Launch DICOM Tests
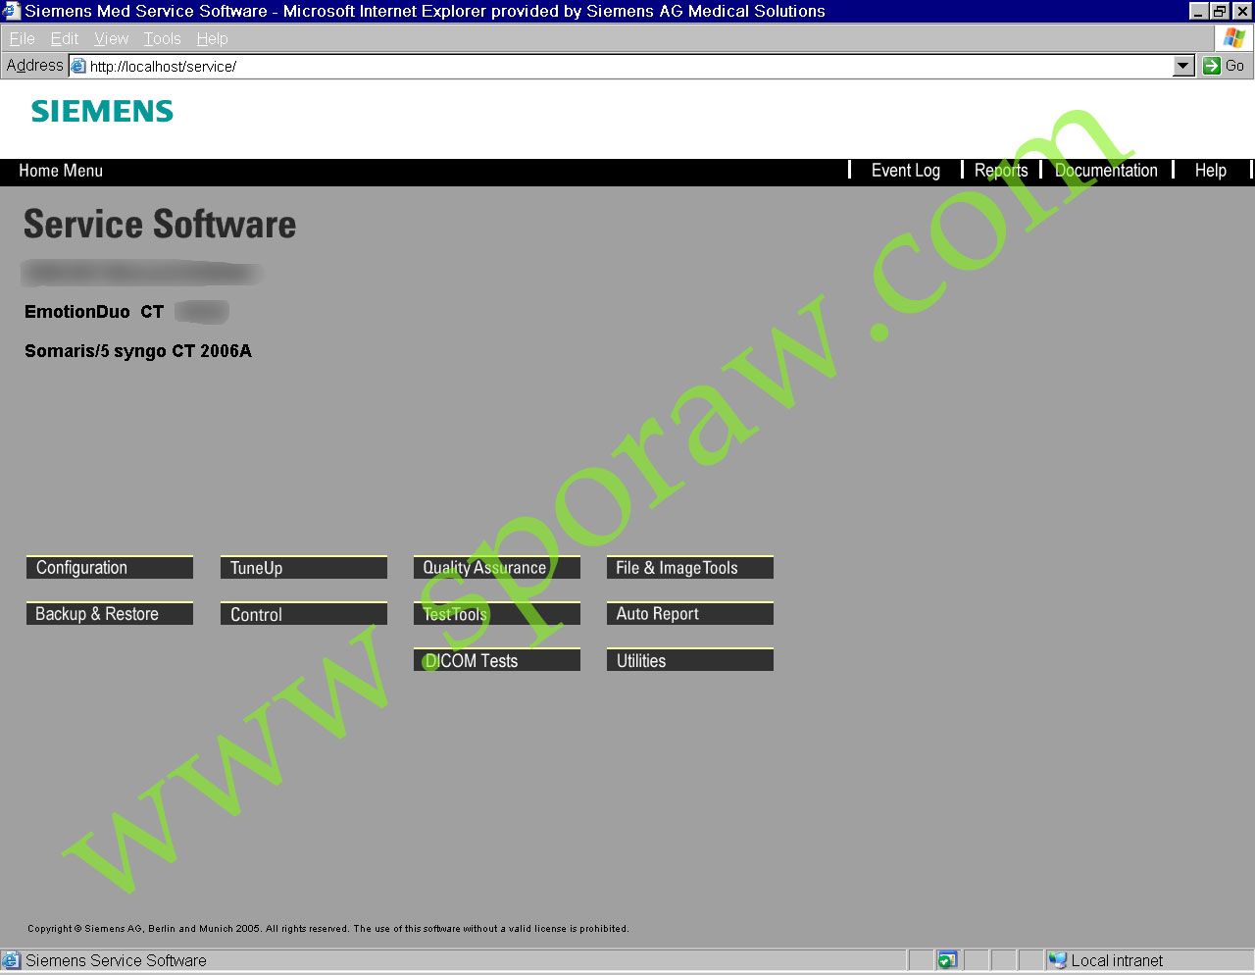1255x975 pixels. pyautogui.click(x=496, y=660)
